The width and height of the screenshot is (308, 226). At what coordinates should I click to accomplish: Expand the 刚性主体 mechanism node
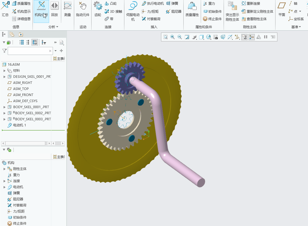coord(4,169)
